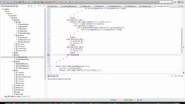Switch to the Player.java editor tab

(x=99, y=6)
